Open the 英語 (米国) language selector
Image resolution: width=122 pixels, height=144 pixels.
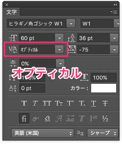(x=43, y=133)
